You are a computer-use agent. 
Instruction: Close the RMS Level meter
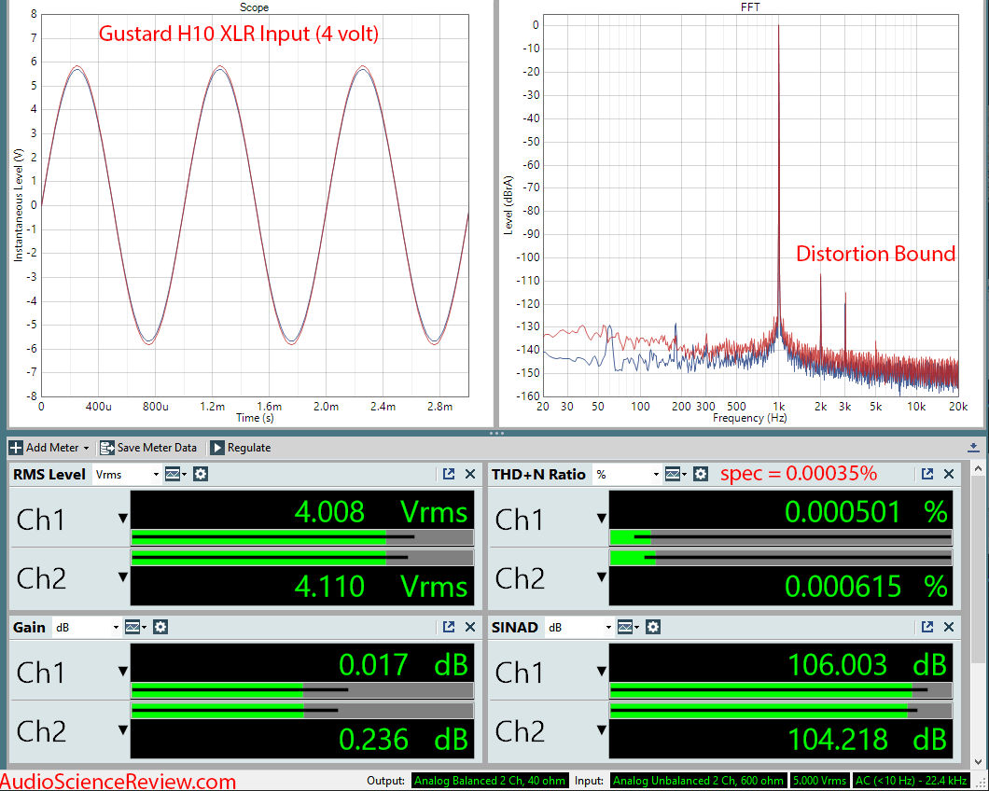pyautogui.click(x=470, y=474)
